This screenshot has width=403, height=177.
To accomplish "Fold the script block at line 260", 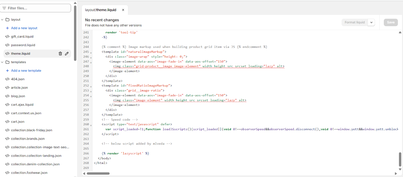I will click(91, 125).
